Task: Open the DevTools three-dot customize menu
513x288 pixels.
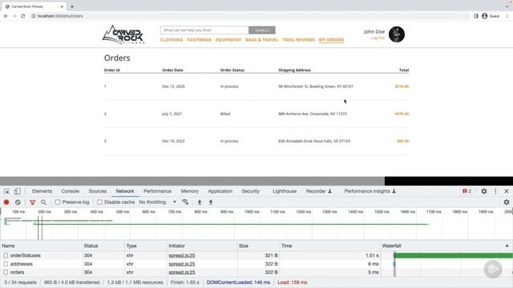Action: [495, 191]
